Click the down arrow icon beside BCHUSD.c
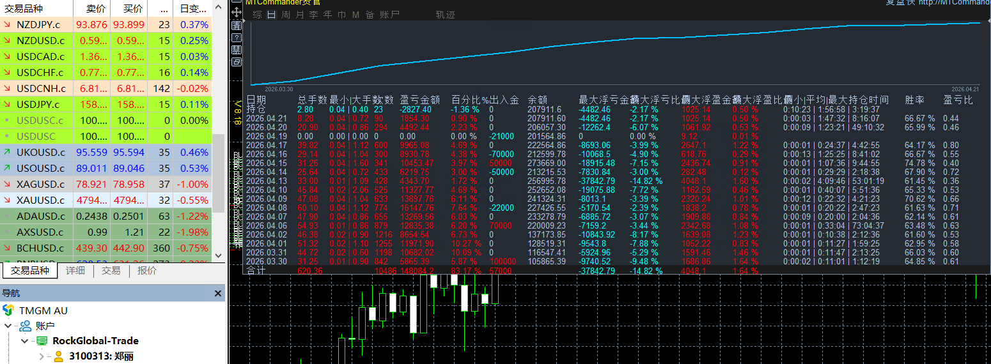The width and height of the screenshot is (991, 364). (7, 248)
